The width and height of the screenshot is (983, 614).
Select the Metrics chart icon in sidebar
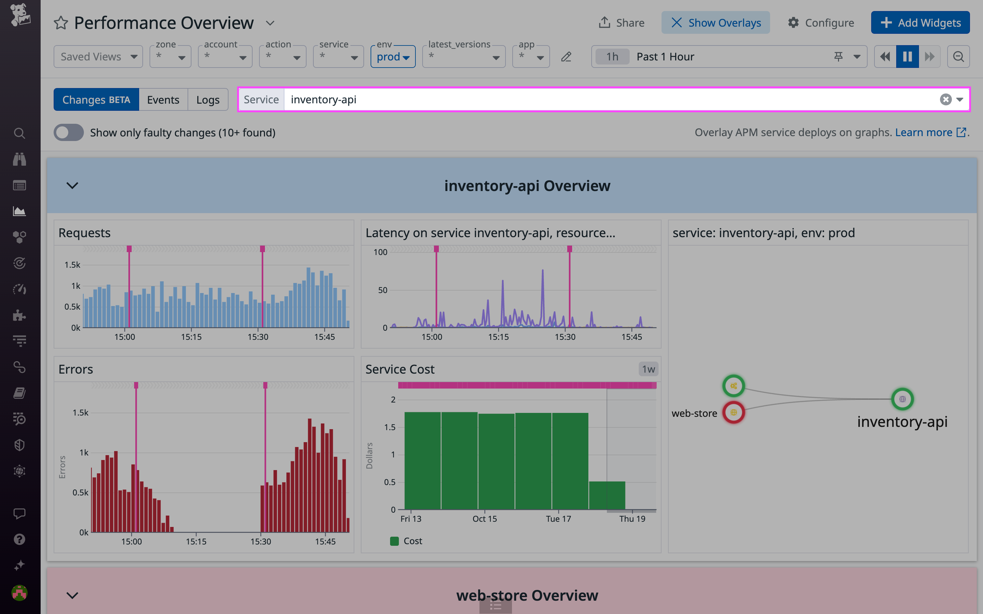point(20,211)
